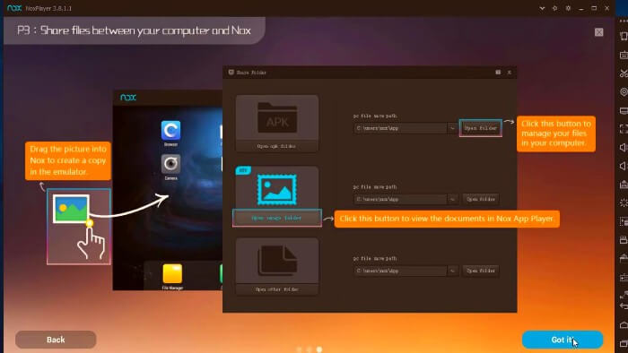
Task: Select the third pagination dot
Action: coord(319,349)
